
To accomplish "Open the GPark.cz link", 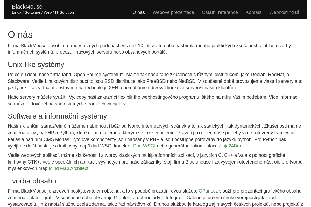I will (x=208, y=191).
